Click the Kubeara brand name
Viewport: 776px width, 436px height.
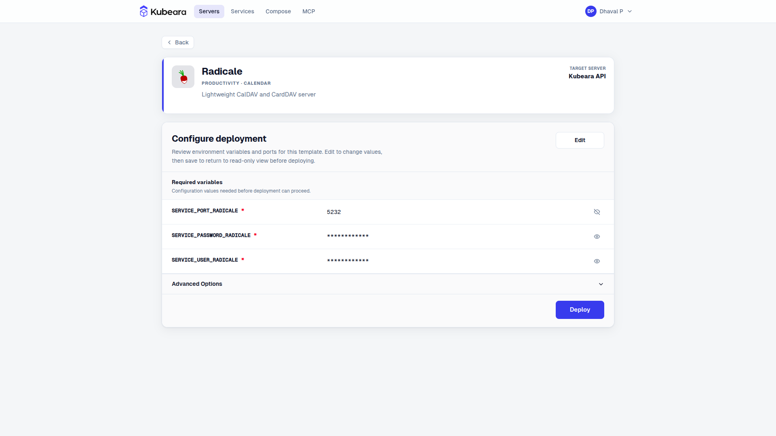[x=168, y=12]
